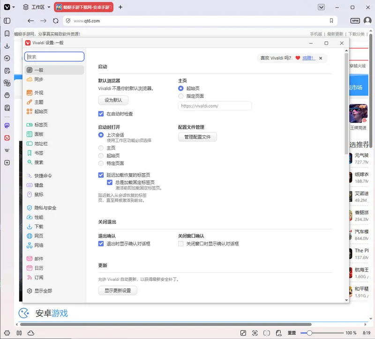Reload the current page
Screen dimensions: 375x339
[56, 21]
